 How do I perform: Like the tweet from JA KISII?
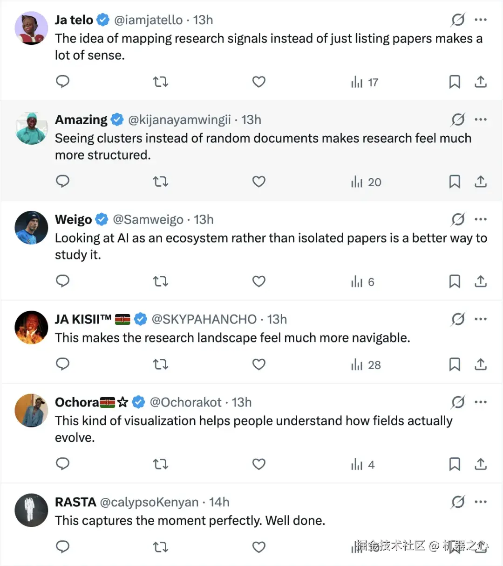point(258,364)
